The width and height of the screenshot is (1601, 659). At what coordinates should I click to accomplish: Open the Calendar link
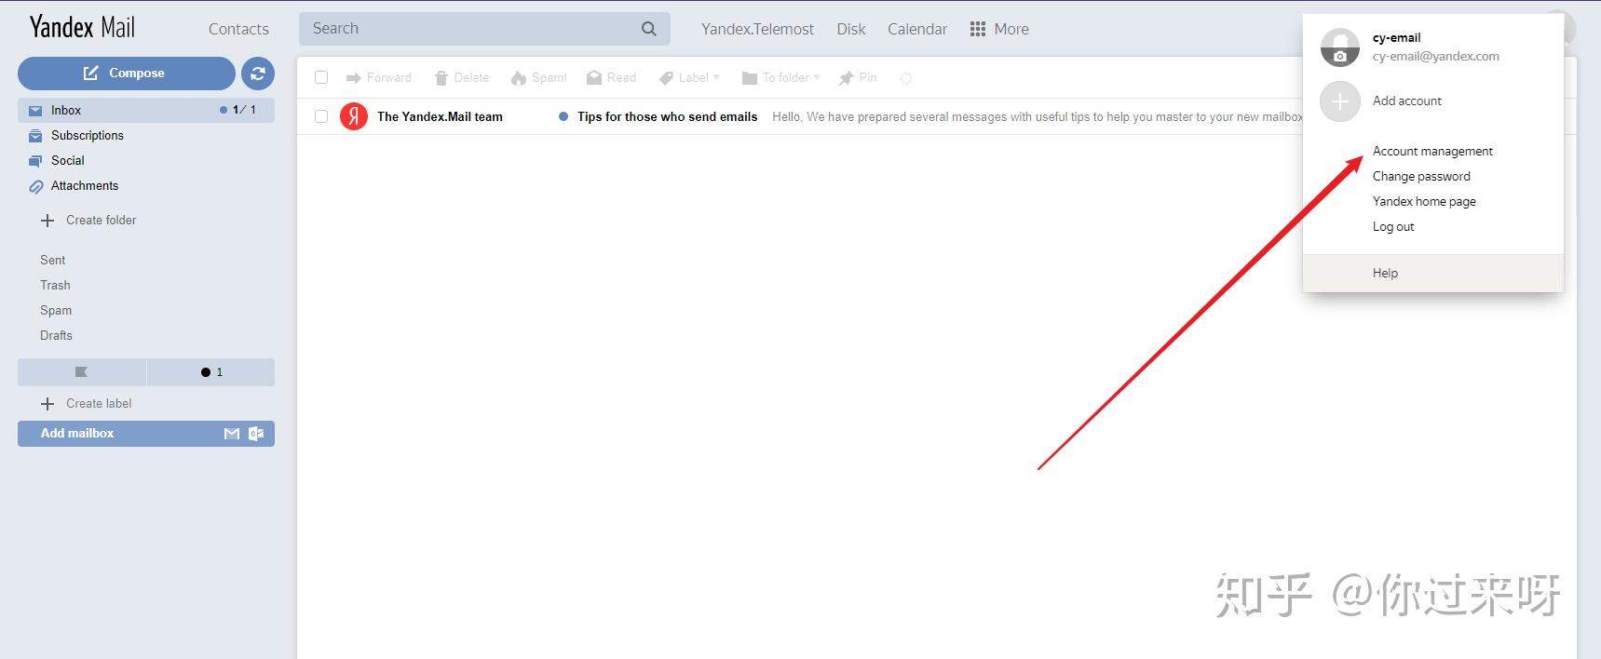tap(917, 29)
